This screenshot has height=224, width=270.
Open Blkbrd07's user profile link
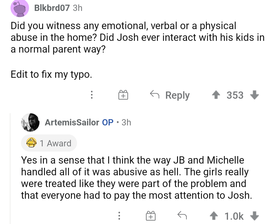52,8
